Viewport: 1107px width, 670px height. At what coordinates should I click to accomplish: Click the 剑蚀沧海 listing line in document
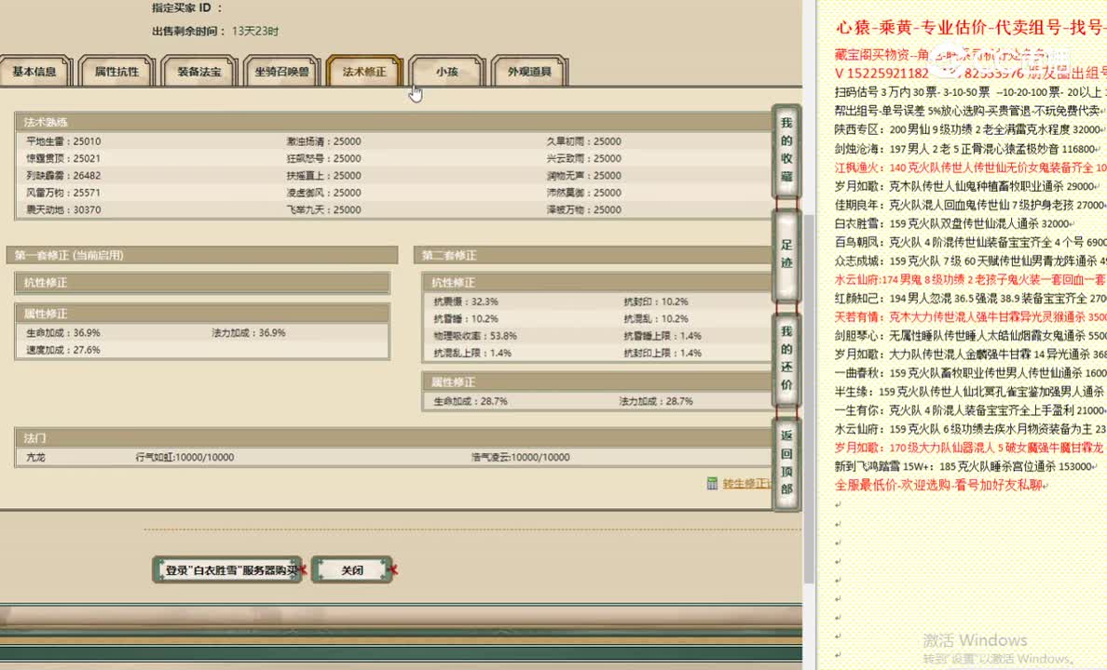click(x=965, y=149)
